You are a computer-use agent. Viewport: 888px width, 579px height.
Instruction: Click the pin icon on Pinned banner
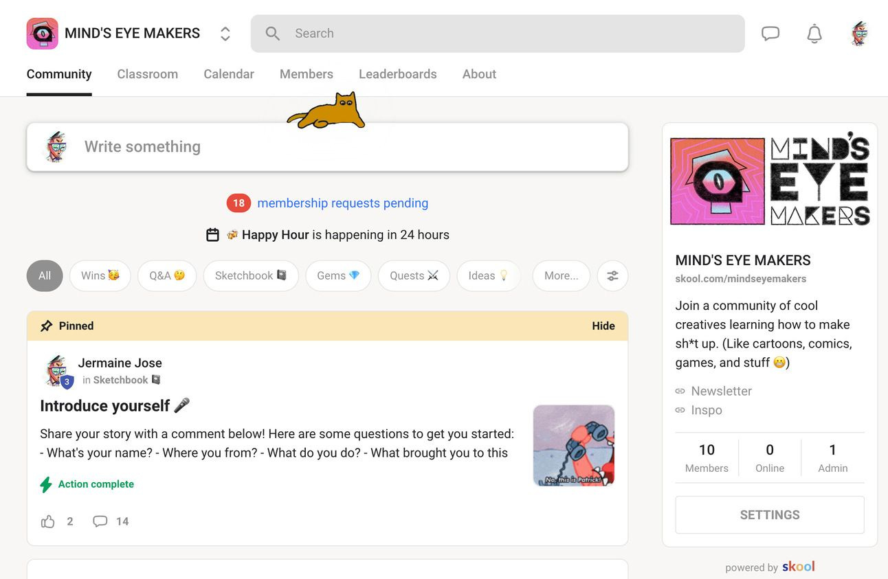click(46, 326)
